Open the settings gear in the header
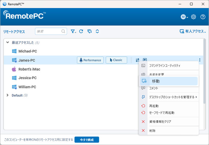The image size is (209, 145). 193,17
